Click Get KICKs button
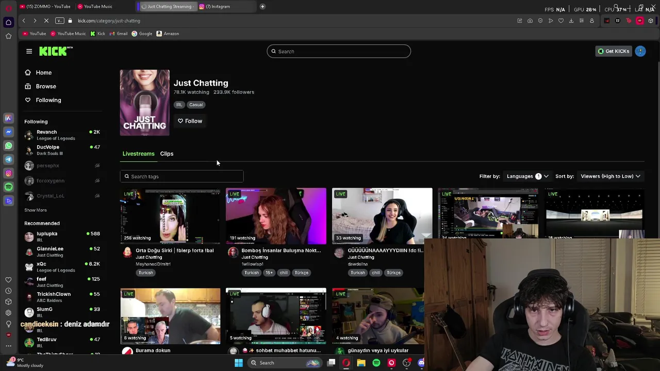The height and width of the screenshot is (371, 660). coord(613,51)
